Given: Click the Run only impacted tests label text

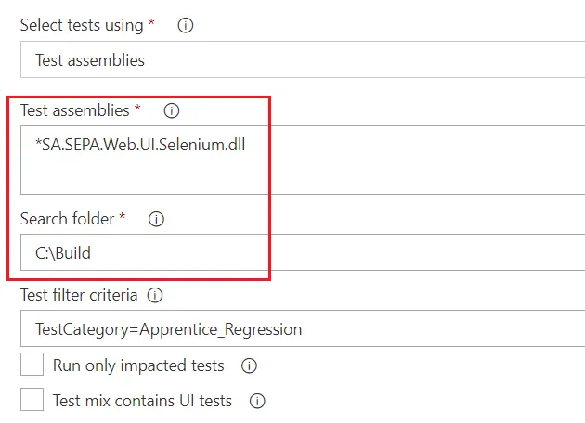Looking at the screenshot, I should click(x=138, y=365).
